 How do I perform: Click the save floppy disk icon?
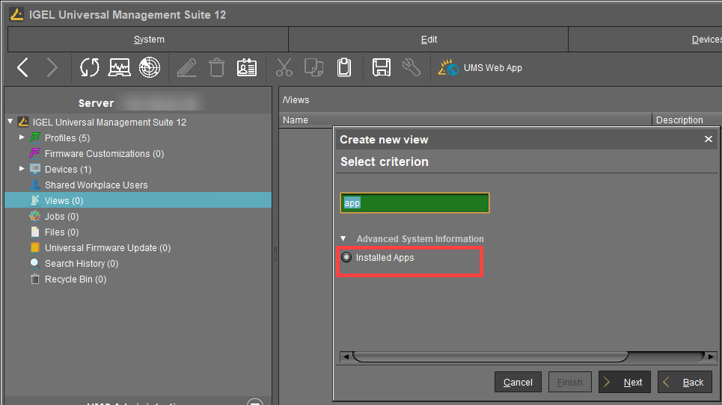click(382, 68)
